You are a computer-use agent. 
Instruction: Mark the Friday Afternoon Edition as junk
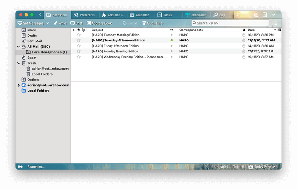click(x=244, y=46)
